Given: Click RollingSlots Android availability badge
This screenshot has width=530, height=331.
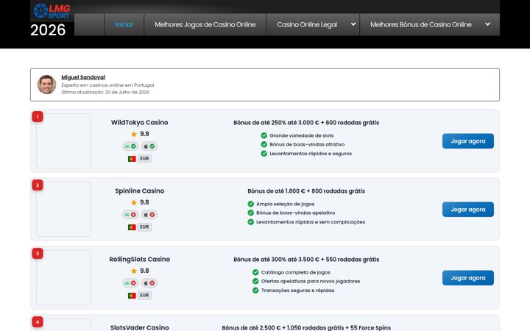Looking at the screenshot, I should 130,283.
